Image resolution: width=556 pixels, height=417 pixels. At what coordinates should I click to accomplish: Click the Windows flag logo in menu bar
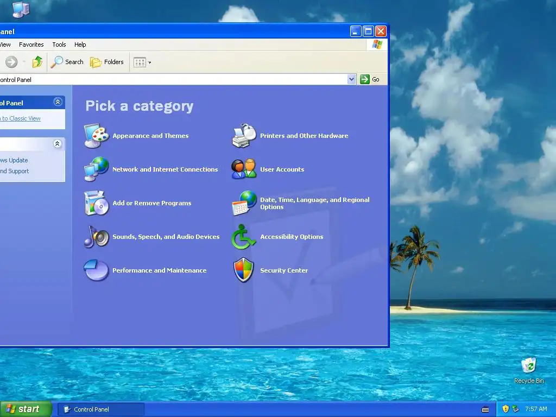(x=377, y=45)
